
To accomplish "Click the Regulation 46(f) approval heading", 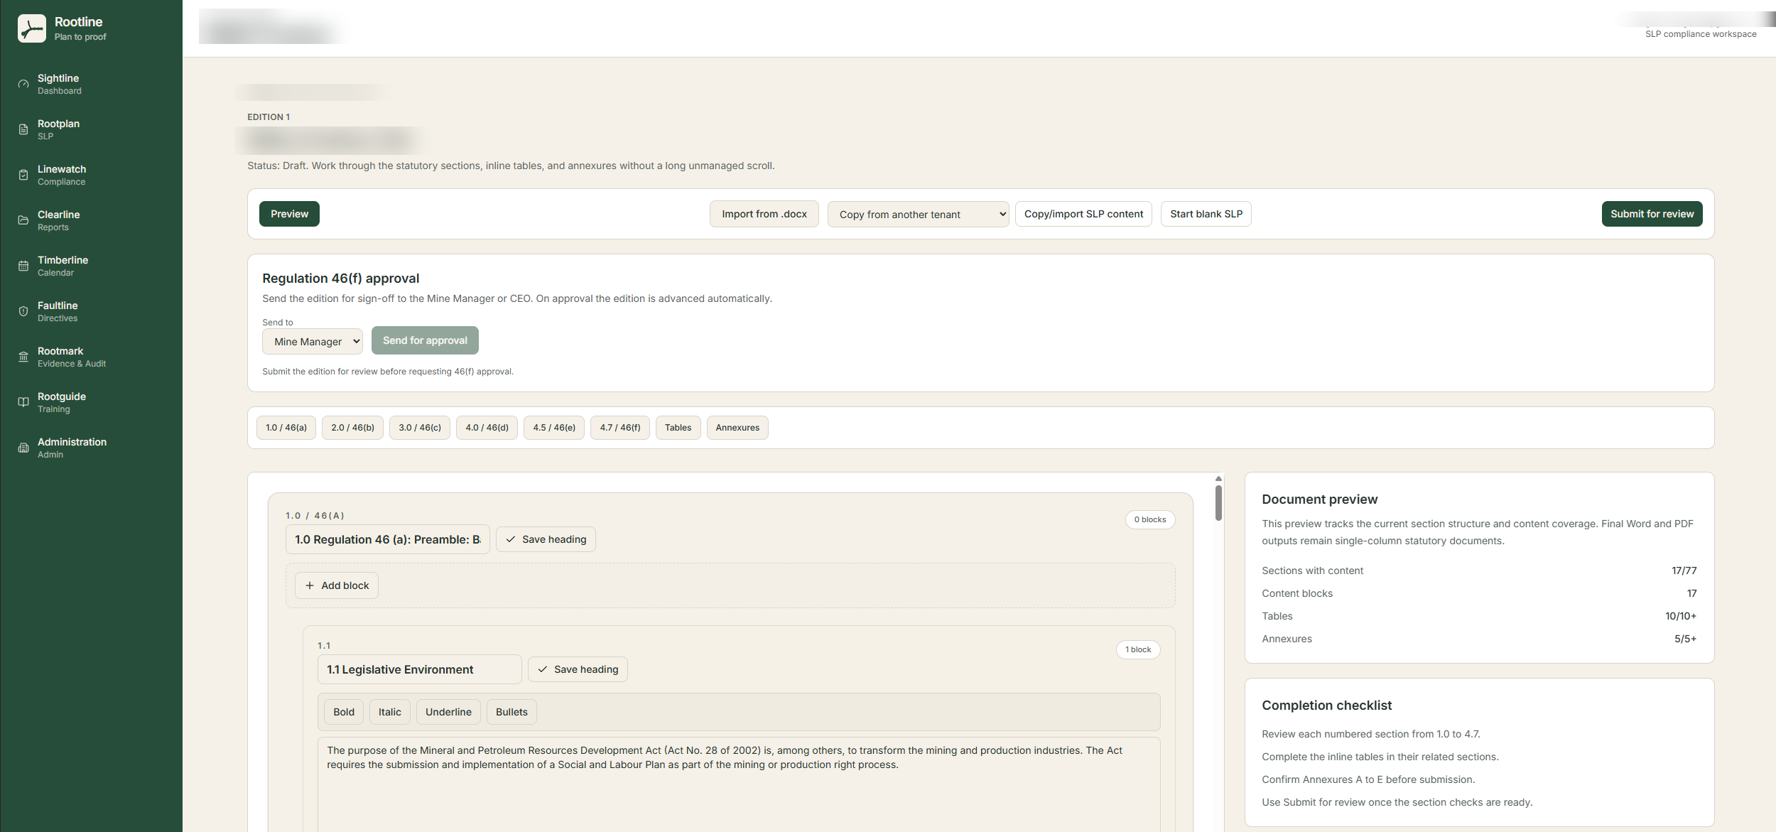I will coord(341,279).
